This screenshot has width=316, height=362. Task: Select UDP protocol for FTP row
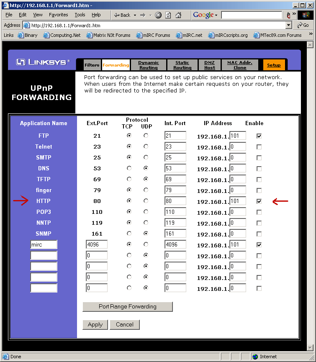click(146, 136)
